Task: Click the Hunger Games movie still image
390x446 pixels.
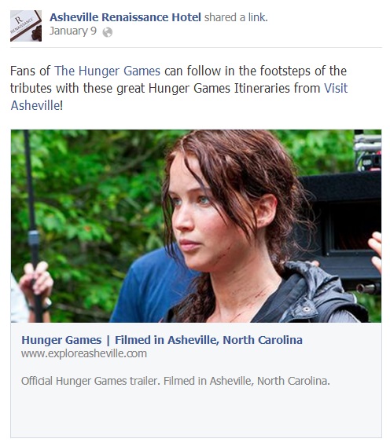Action: point(196,226)
